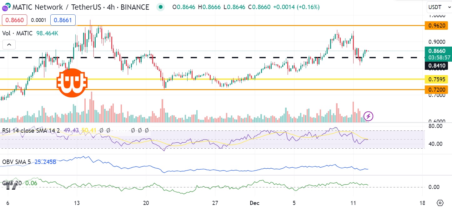
Task: Click the RSI SMA value 50.41
Action: coord(89,130)
